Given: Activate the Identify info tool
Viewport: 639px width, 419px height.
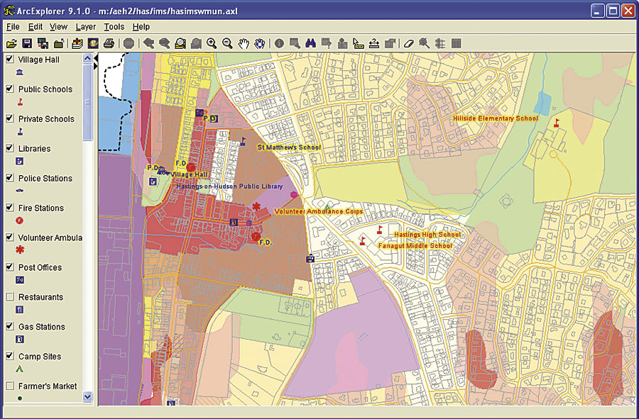Looking at the screenshot, I should tap(279, 44).
